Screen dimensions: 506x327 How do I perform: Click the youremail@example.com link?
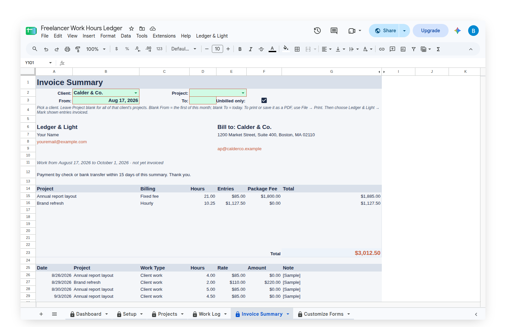point(62,142)
